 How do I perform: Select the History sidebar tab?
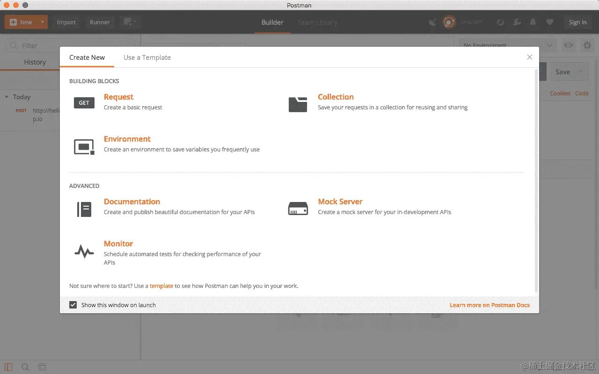tap(35, 62)
